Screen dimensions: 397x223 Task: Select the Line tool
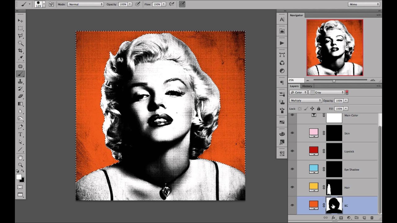click(20, 149)
